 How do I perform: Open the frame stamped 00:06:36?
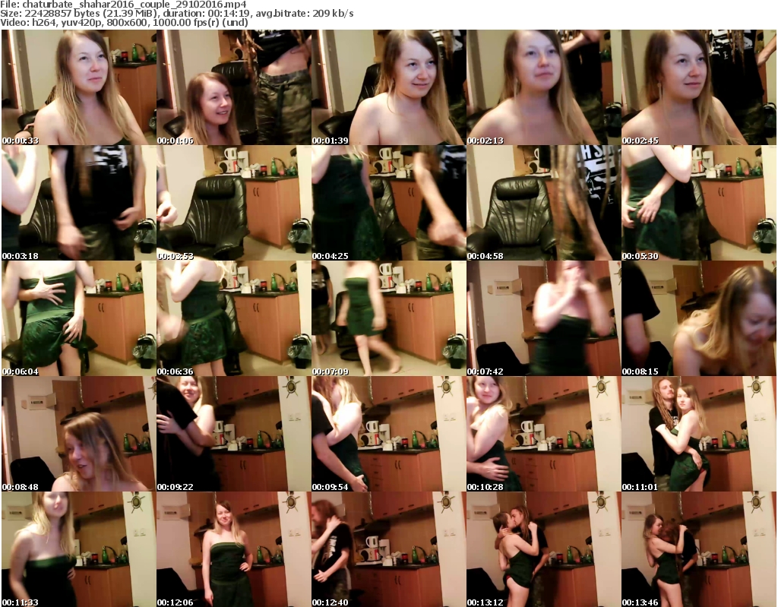(x=234, y=318)
